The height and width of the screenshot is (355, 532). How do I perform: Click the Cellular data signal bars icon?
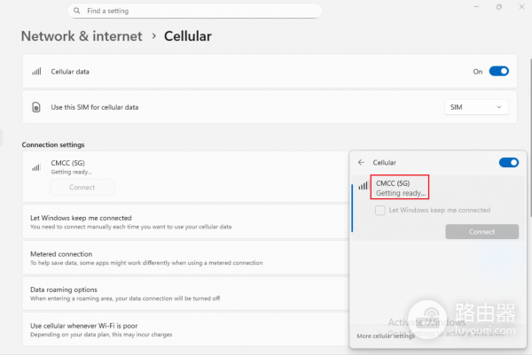[36, 72]
